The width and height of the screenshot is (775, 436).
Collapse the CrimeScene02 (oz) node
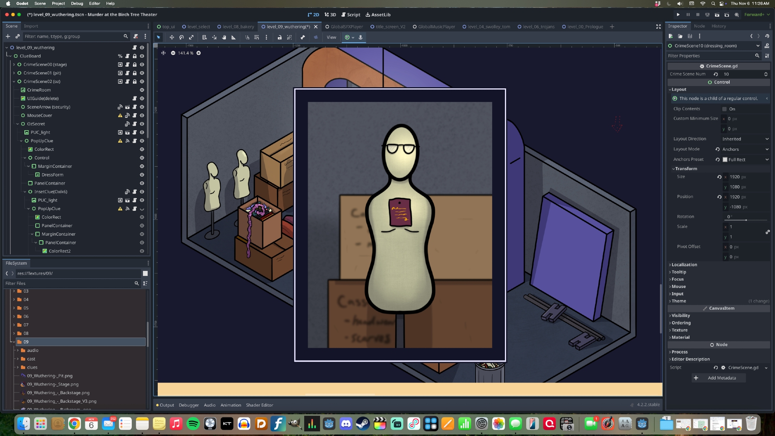click(14, 81)
